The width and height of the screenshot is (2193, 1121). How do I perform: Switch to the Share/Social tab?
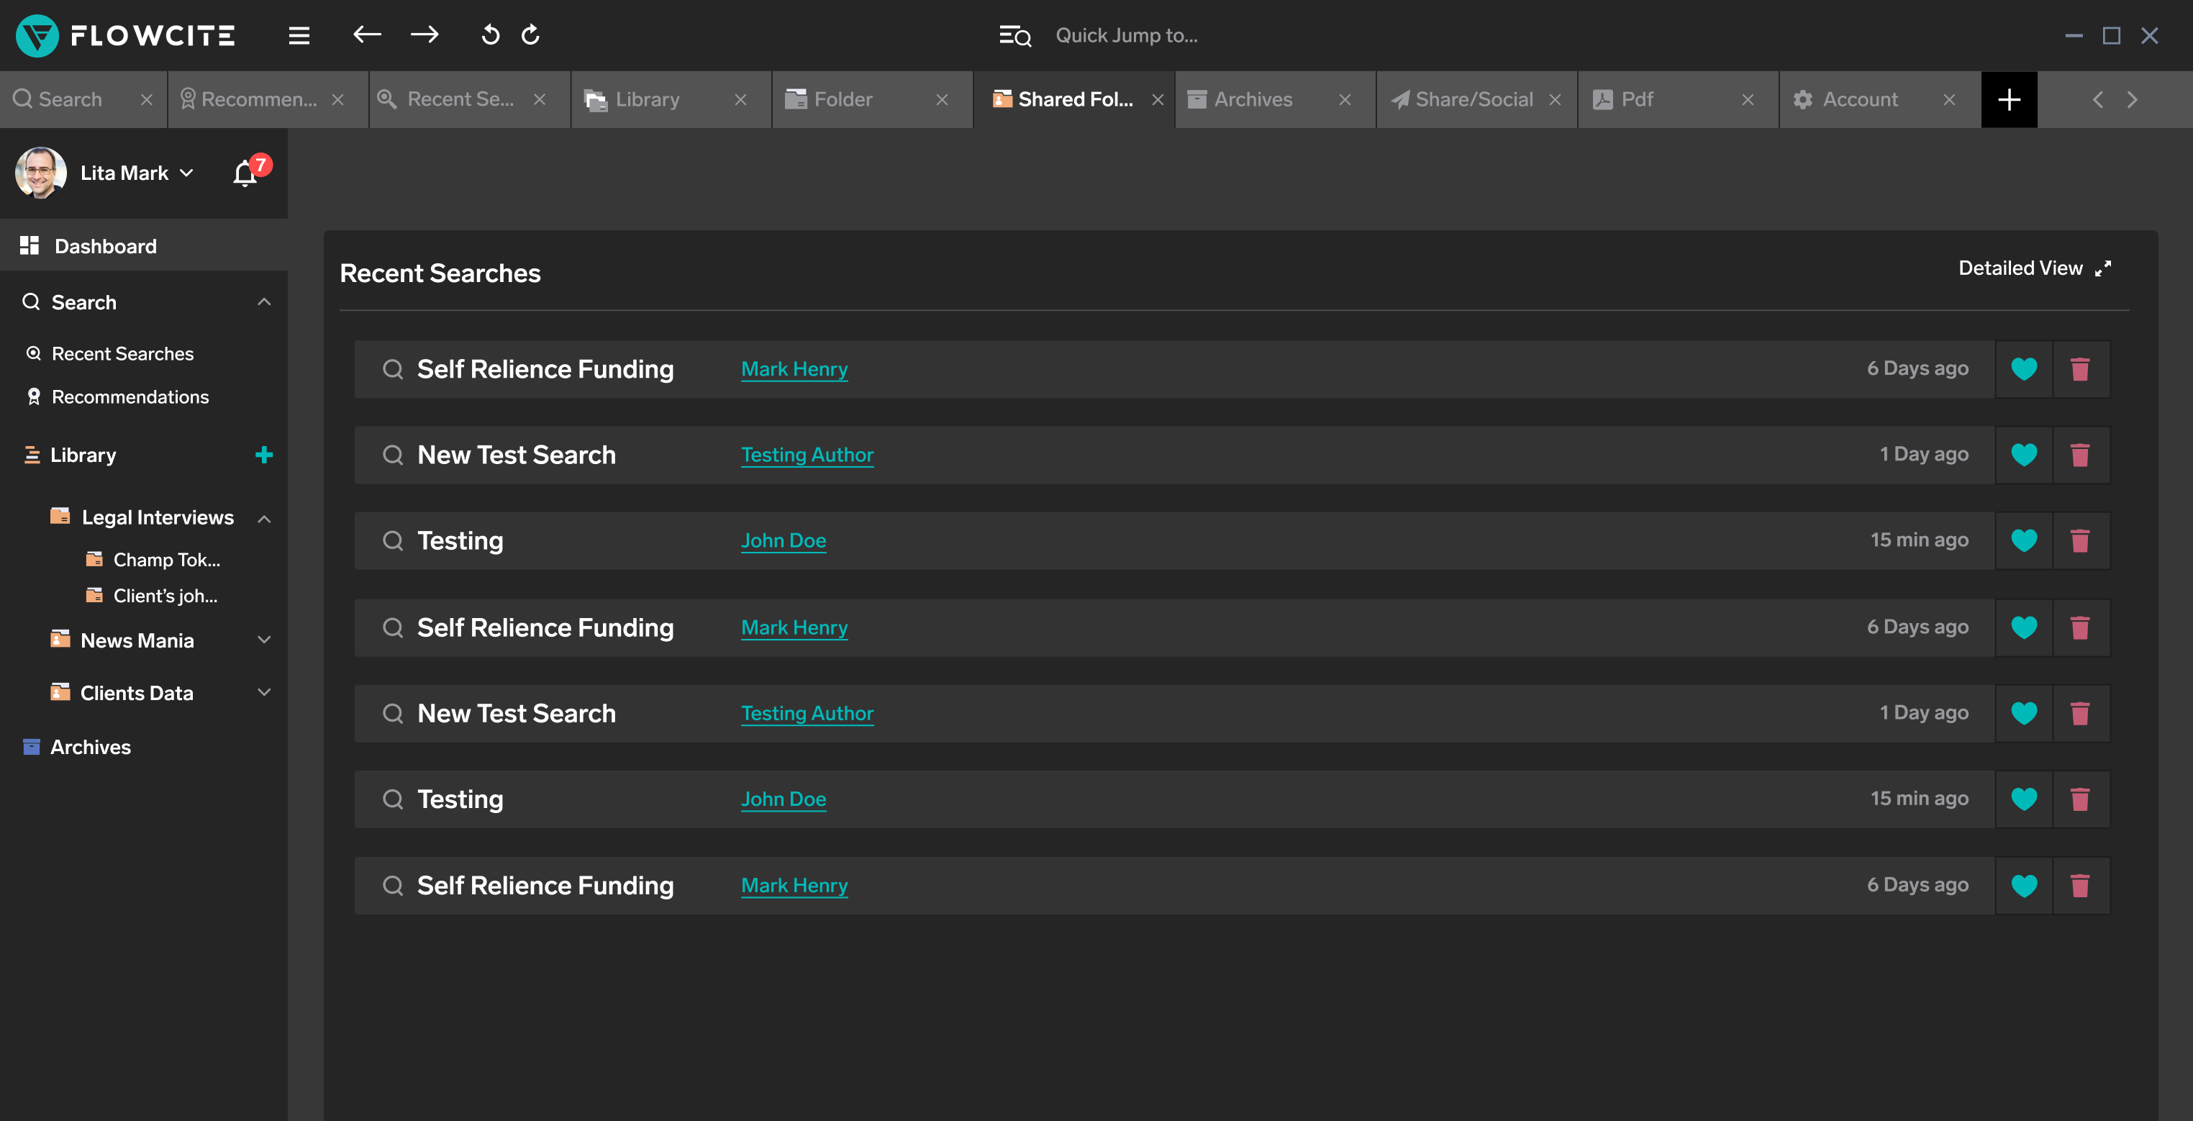coord(1473,99)
